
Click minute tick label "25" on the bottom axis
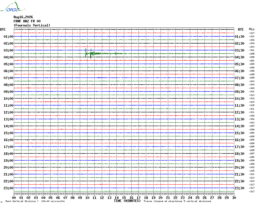coord(197,198)
